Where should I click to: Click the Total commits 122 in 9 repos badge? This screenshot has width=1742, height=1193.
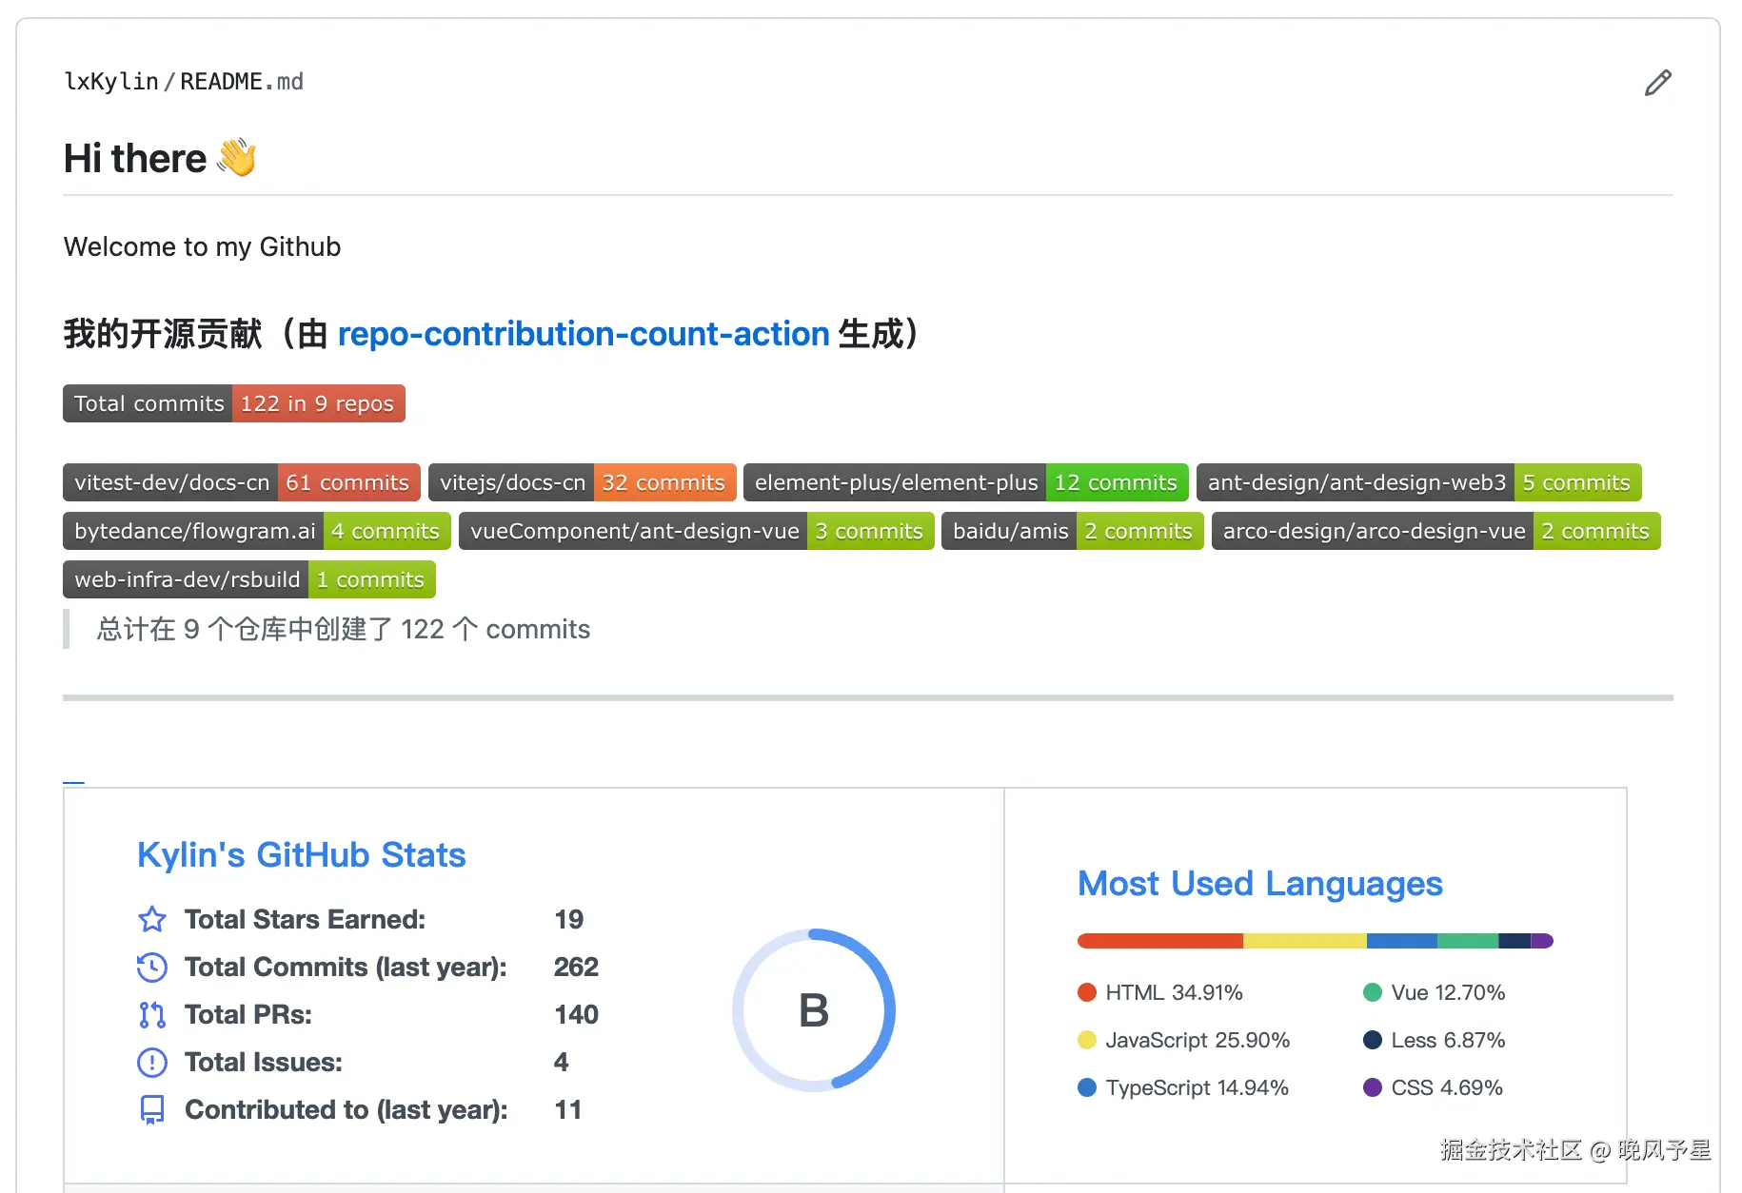pos(234,403)
